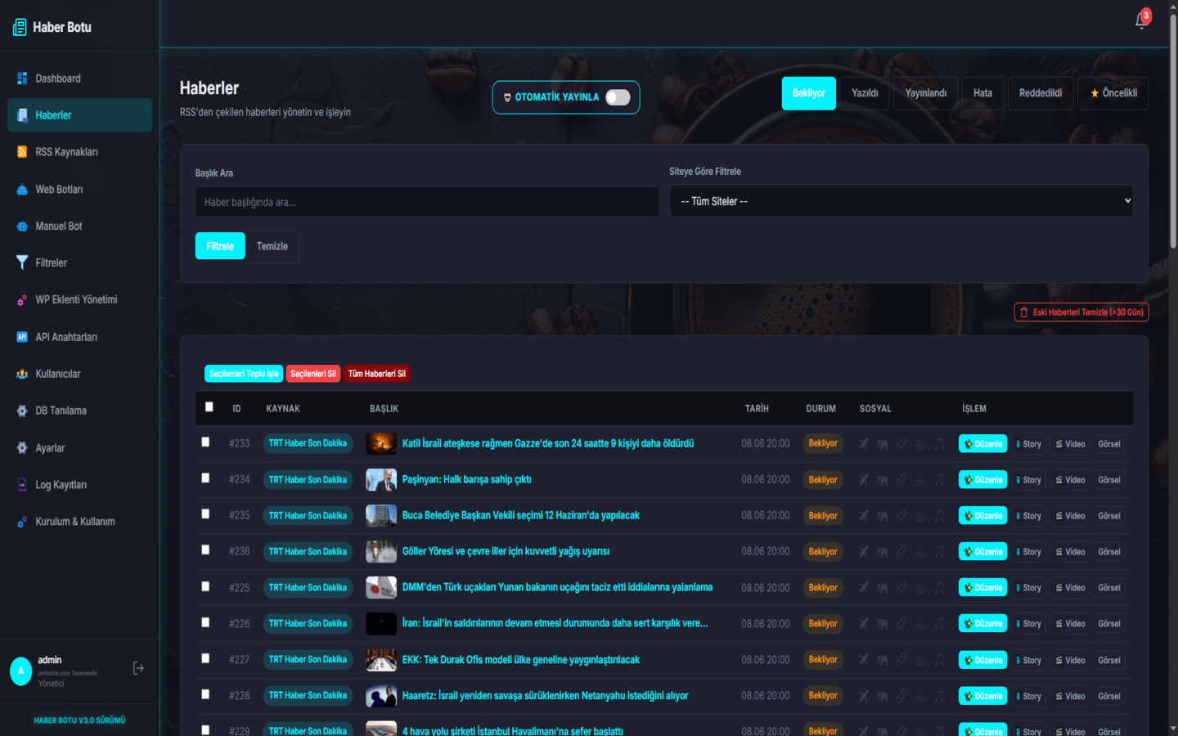Screen dimensions: 1178x736
Task: Check the box for news row #225
Action: point(205,586)
